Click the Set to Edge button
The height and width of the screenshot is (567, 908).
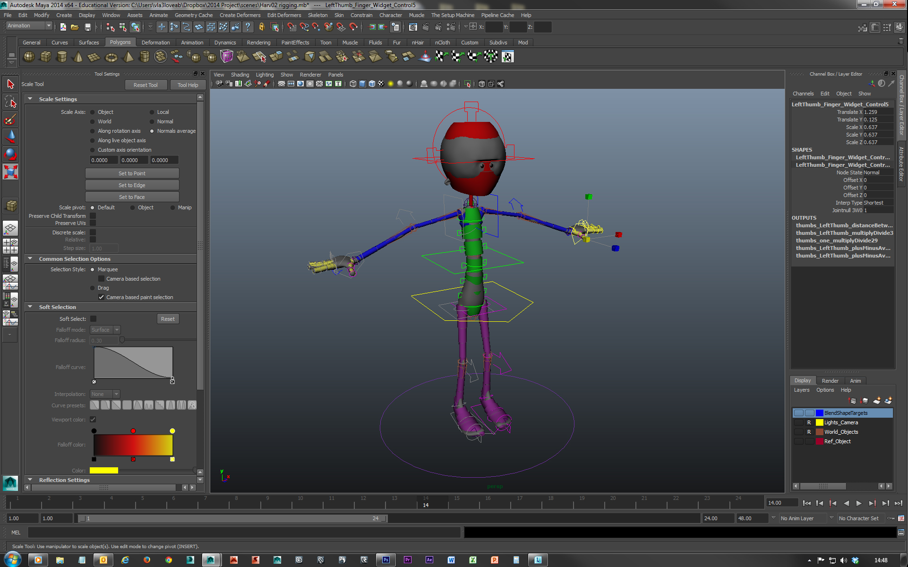pos(132,185)
